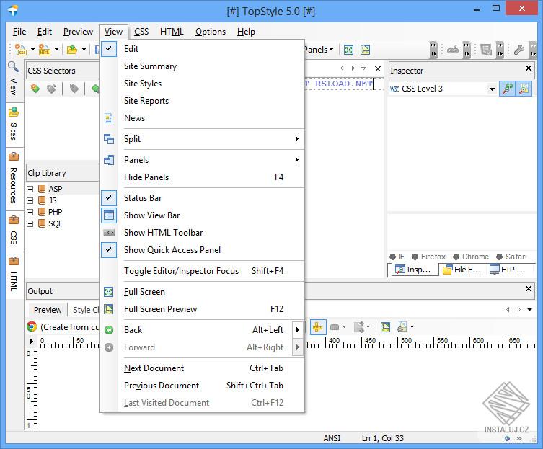Click the New CSS file toolbar icon

click(21, 50)
